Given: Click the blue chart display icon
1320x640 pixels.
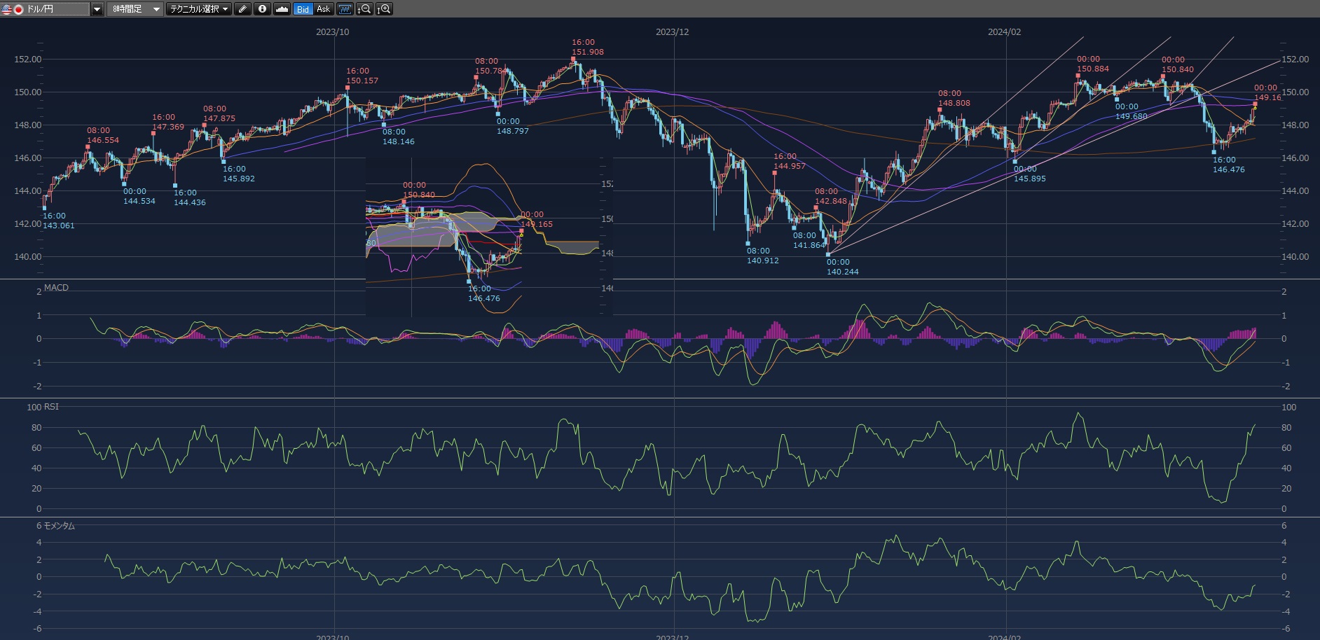Looking at the screenshot, I should [x=345, y=9].
